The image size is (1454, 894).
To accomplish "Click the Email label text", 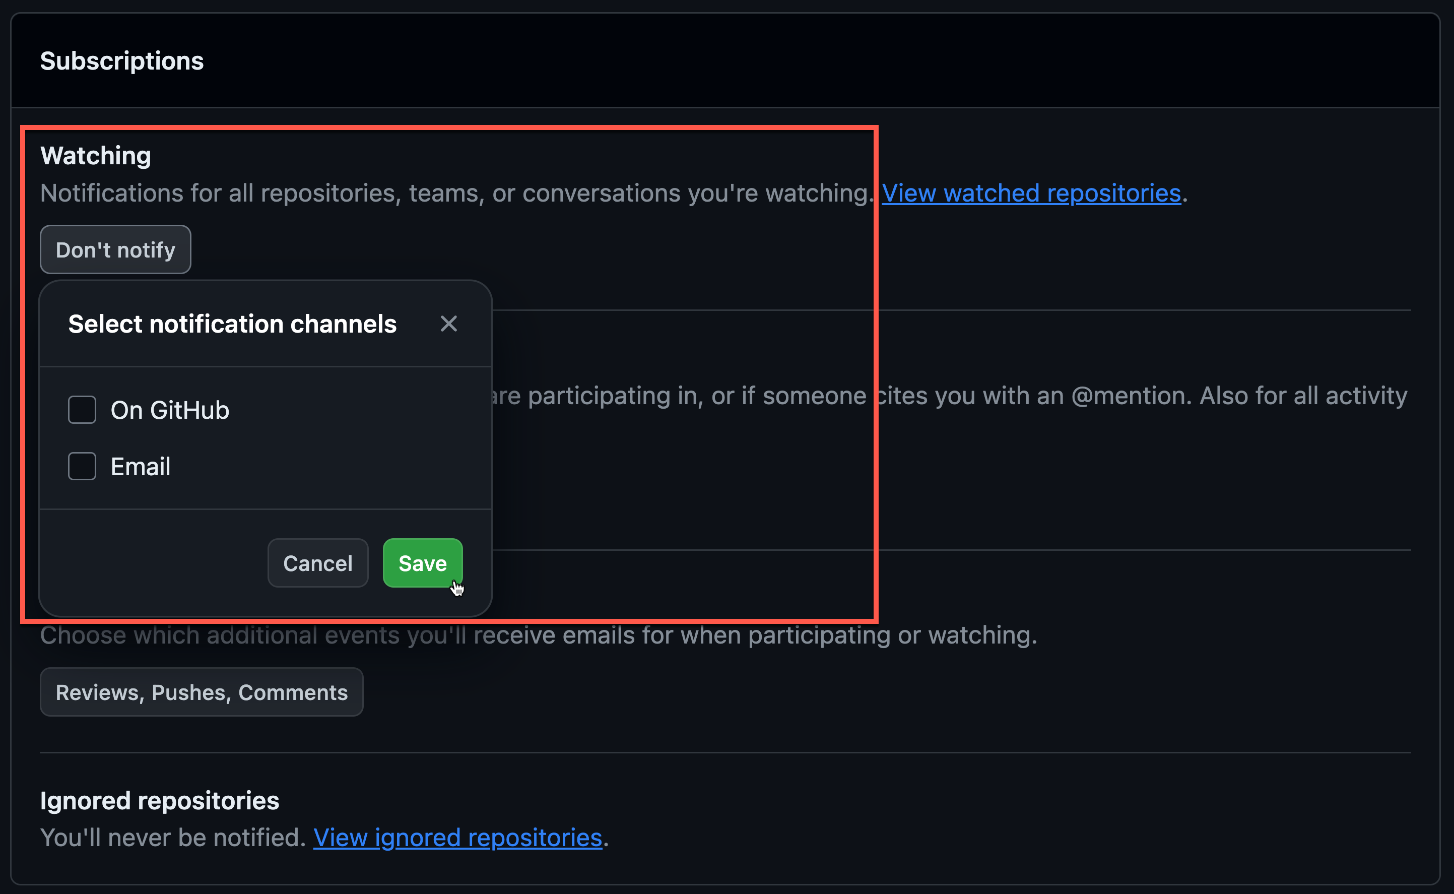I will click(x=141, y=467).
